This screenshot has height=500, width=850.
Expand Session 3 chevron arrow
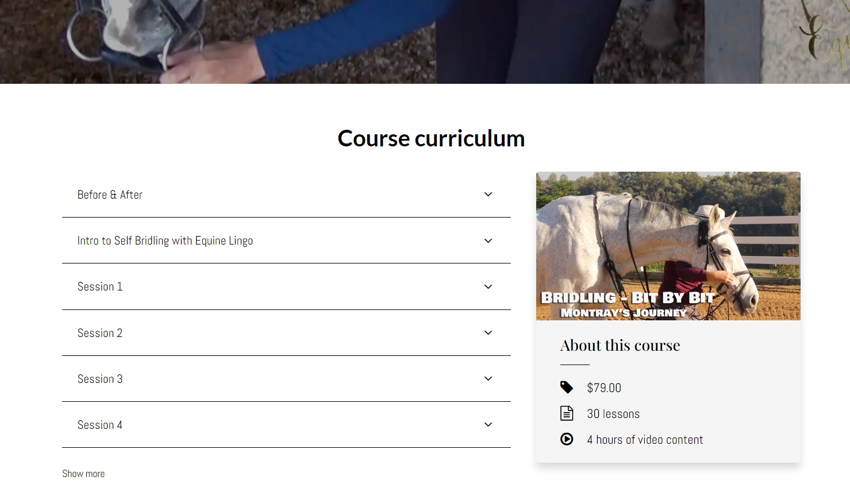(488, 379)
